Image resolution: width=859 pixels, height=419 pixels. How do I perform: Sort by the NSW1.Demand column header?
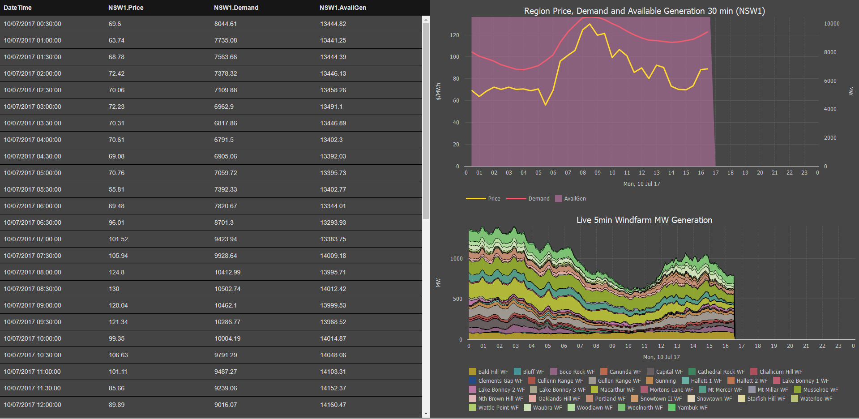236,8
